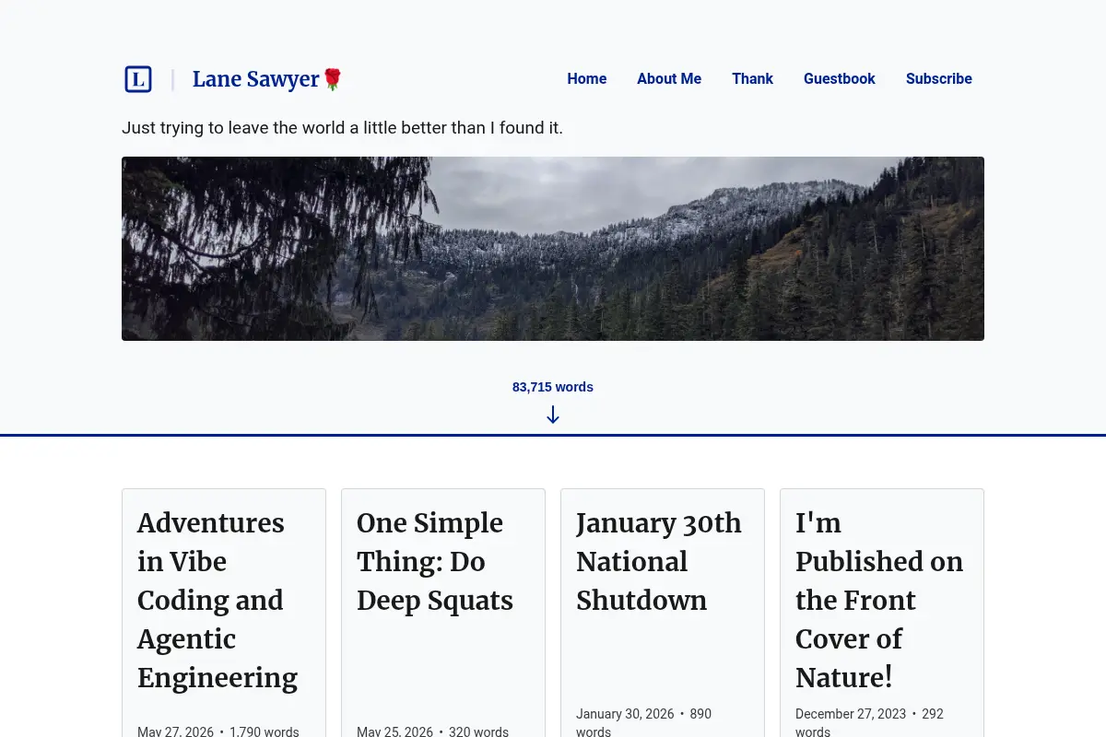Open the Subscribe page
This screenshot has width=1106, height=737.
point(939,79)
